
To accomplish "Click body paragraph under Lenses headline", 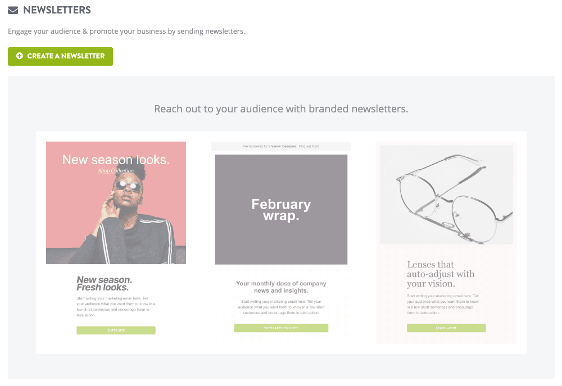I will pos(442,304).
